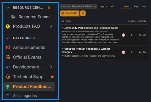Toggle bulk select icon beside Topic header
151x102 pixels.
pos(63,21)
